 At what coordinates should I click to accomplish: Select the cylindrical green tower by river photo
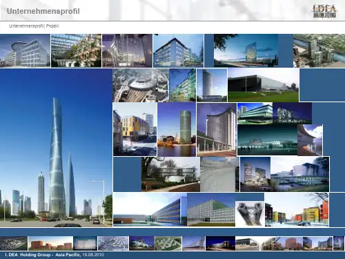pos(177,129)
